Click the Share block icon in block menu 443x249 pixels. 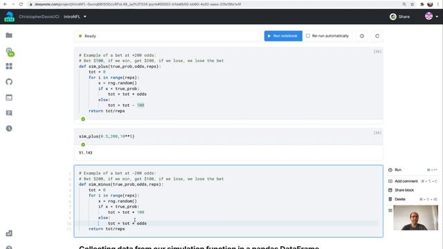390,190
